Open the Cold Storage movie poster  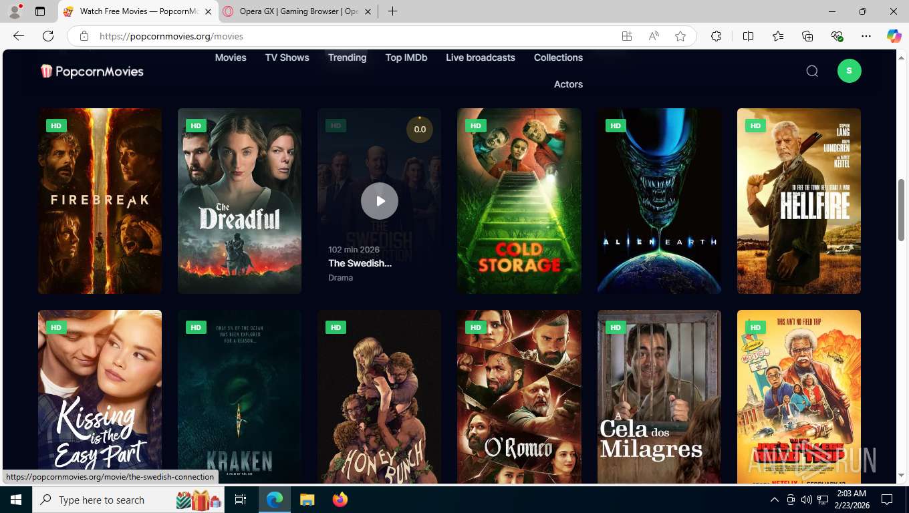519,201
